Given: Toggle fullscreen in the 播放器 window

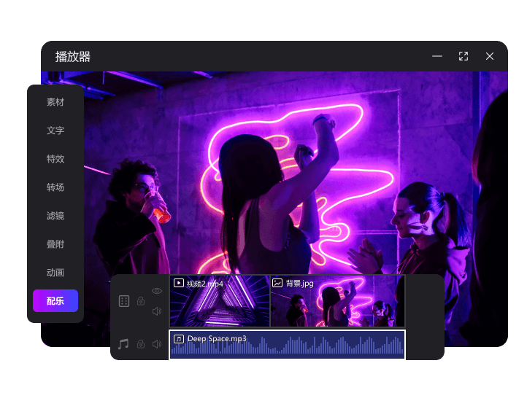Looking at the screenshot, I should pos(463,56).
